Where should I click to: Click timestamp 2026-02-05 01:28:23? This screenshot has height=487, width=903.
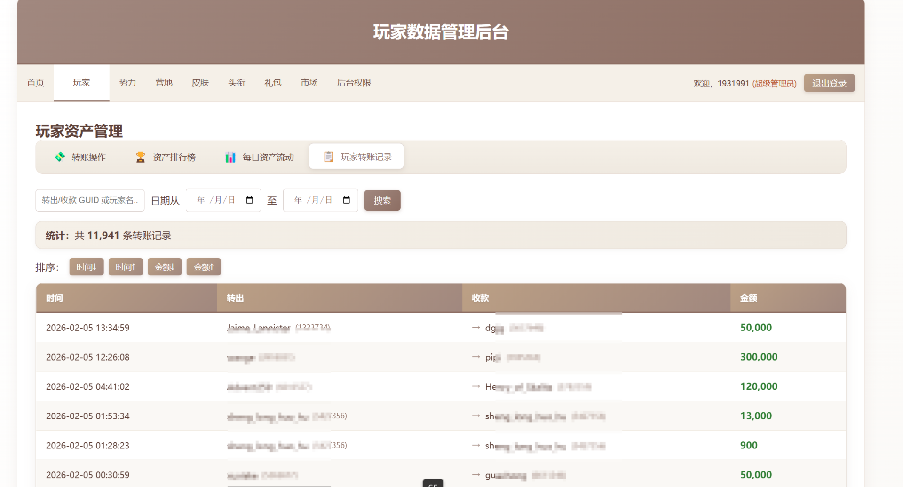(87, 446)
